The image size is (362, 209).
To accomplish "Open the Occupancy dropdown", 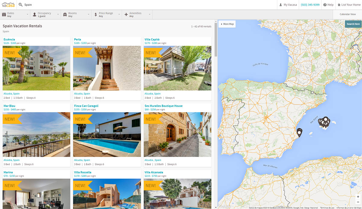I will click(46, 14).
